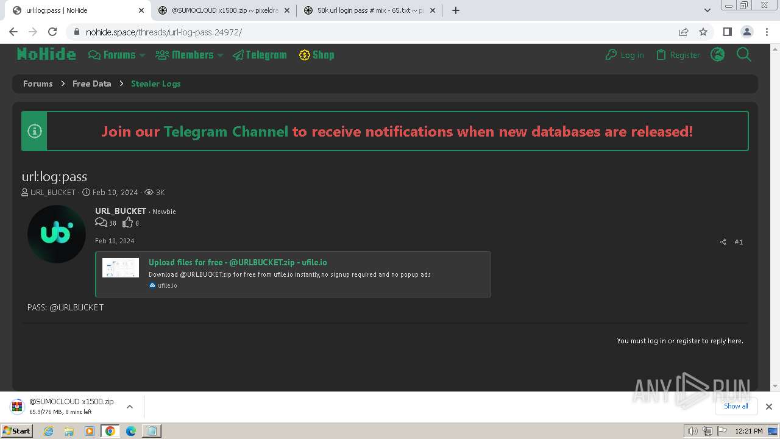Click the network tray icon
780x439 pixels.
click(707, 431)
